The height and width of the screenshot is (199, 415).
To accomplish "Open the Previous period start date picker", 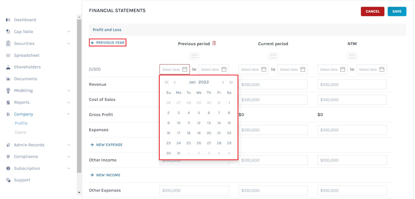I will pyautogui.click(x=175, y=69).
